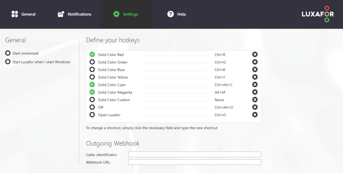Viewport: 343px width, 173px height.
Task: Click the None shortcut field
Action: tap(219, 100)
